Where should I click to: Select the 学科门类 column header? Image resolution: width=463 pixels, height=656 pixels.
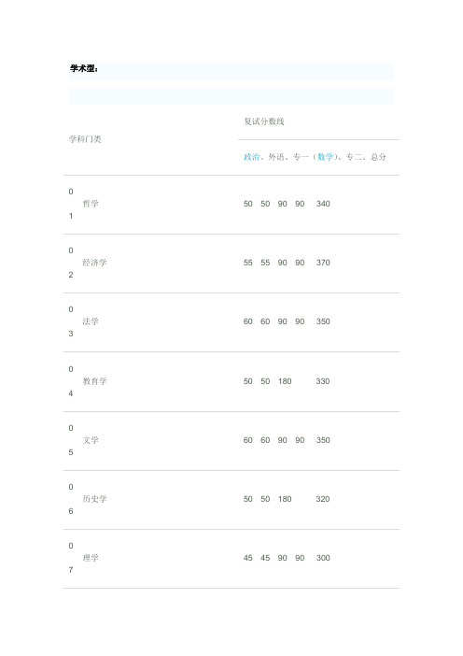[85, 139]
